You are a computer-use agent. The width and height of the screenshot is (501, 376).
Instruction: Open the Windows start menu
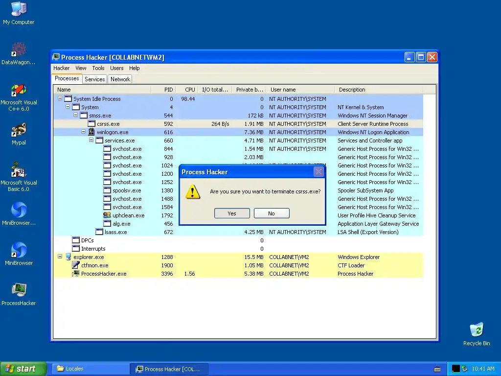(x=23, y=369)
